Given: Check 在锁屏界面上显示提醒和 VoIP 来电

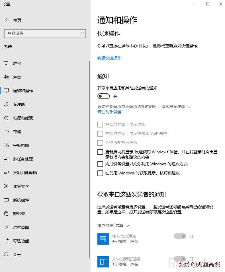Looking at the screenshot, I should (100, 133).
